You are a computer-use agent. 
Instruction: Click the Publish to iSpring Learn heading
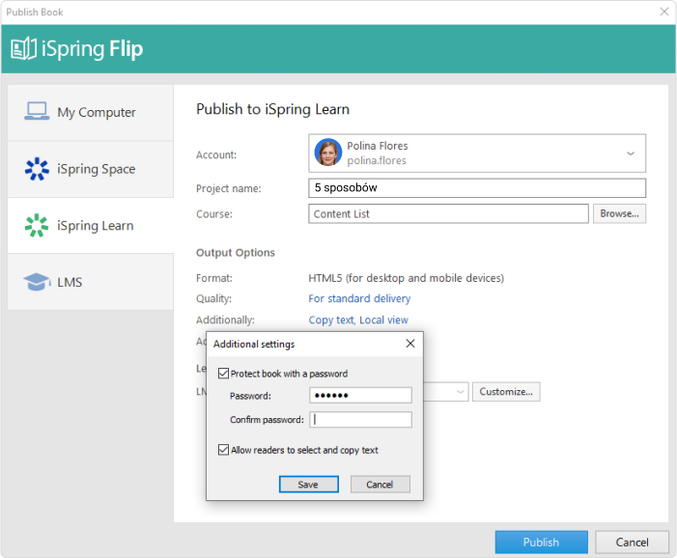[x=272, y=109]
